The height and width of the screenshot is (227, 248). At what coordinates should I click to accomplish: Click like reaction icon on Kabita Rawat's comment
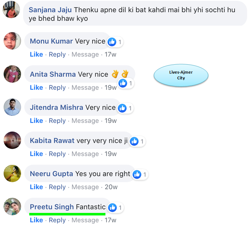click(134, 141)
